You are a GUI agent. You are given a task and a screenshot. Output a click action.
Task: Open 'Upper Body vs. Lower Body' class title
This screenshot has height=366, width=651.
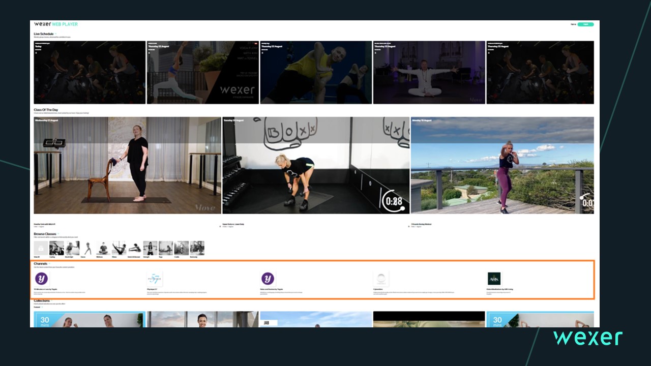pyautogui.click(x=233, y=224)
